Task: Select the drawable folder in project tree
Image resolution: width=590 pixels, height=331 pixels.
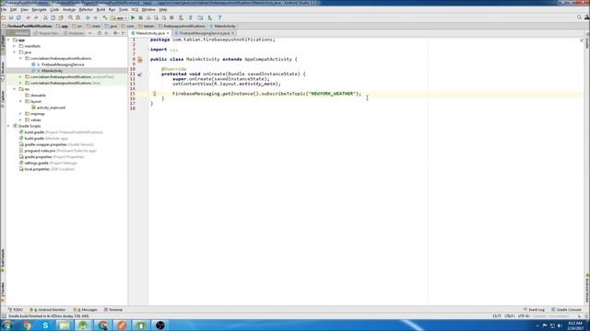Action: (x=38, y=96)
